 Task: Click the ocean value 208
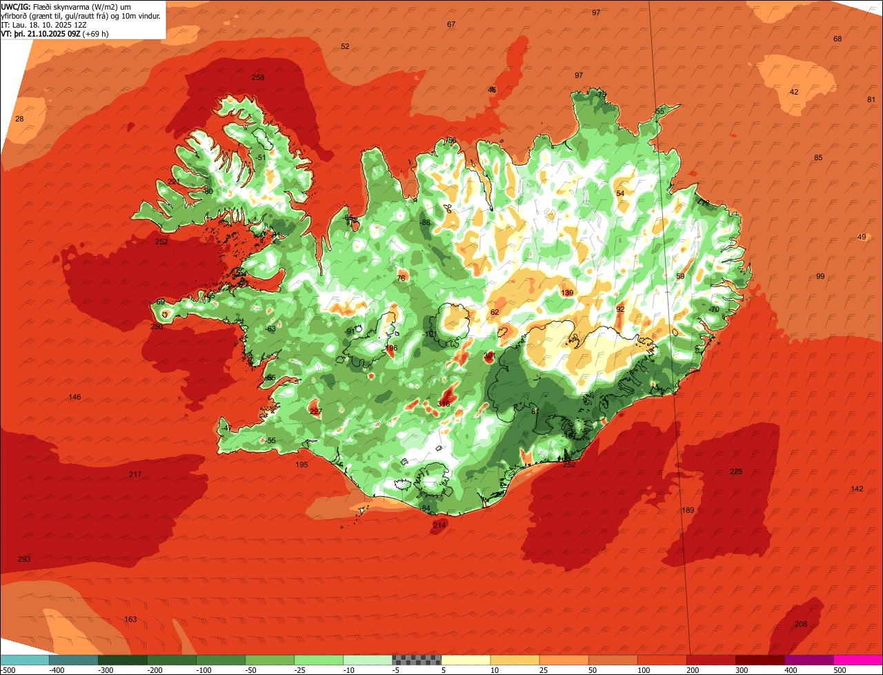(801, 625)
